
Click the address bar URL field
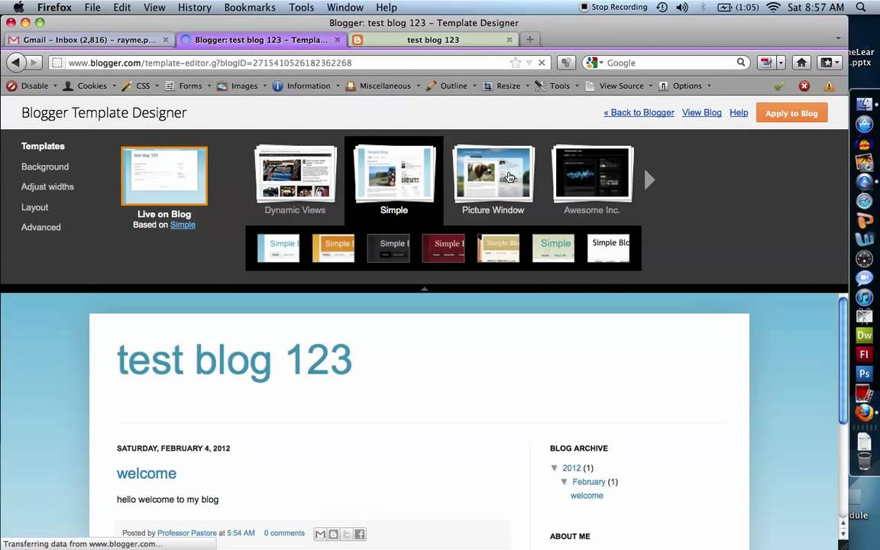click(x=286, y=63)
